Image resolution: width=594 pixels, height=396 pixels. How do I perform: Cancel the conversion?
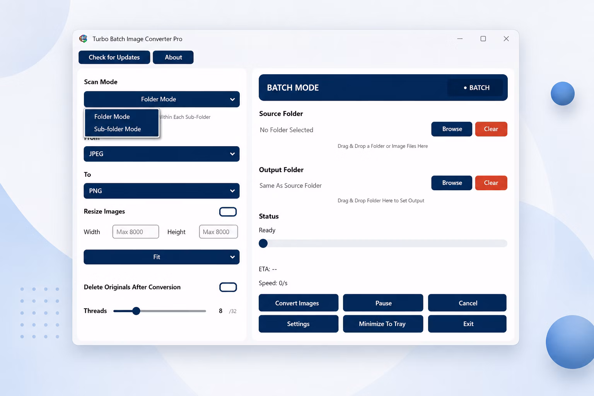tap(467, 303)
